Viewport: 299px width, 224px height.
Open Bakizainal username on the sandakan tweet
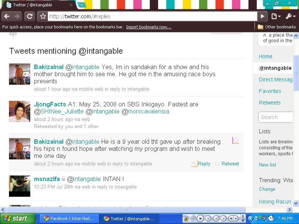click(49, 67)
